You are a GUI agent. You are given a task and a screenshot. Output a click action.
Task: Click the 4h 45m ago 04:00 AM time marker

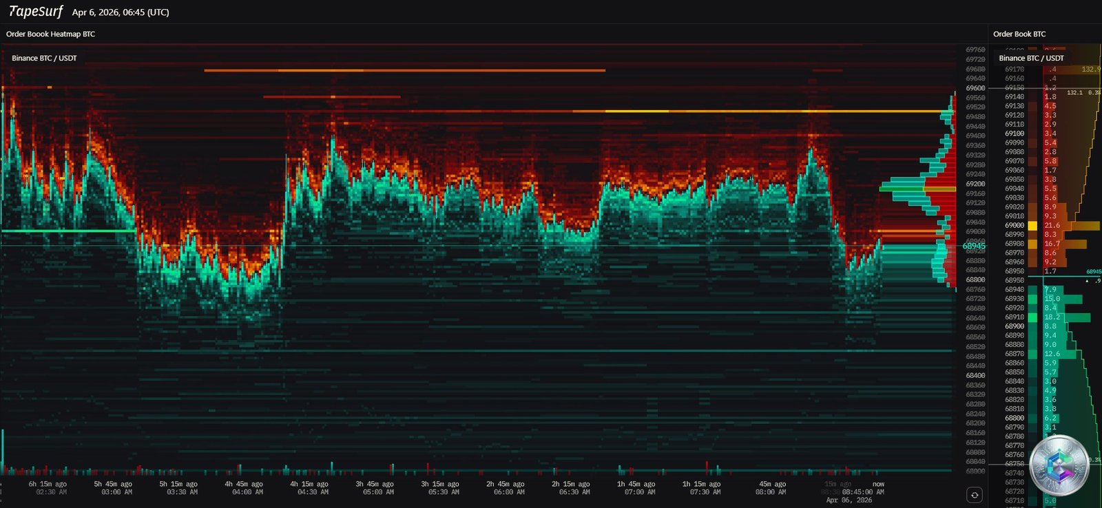click(x=245, y=488)
